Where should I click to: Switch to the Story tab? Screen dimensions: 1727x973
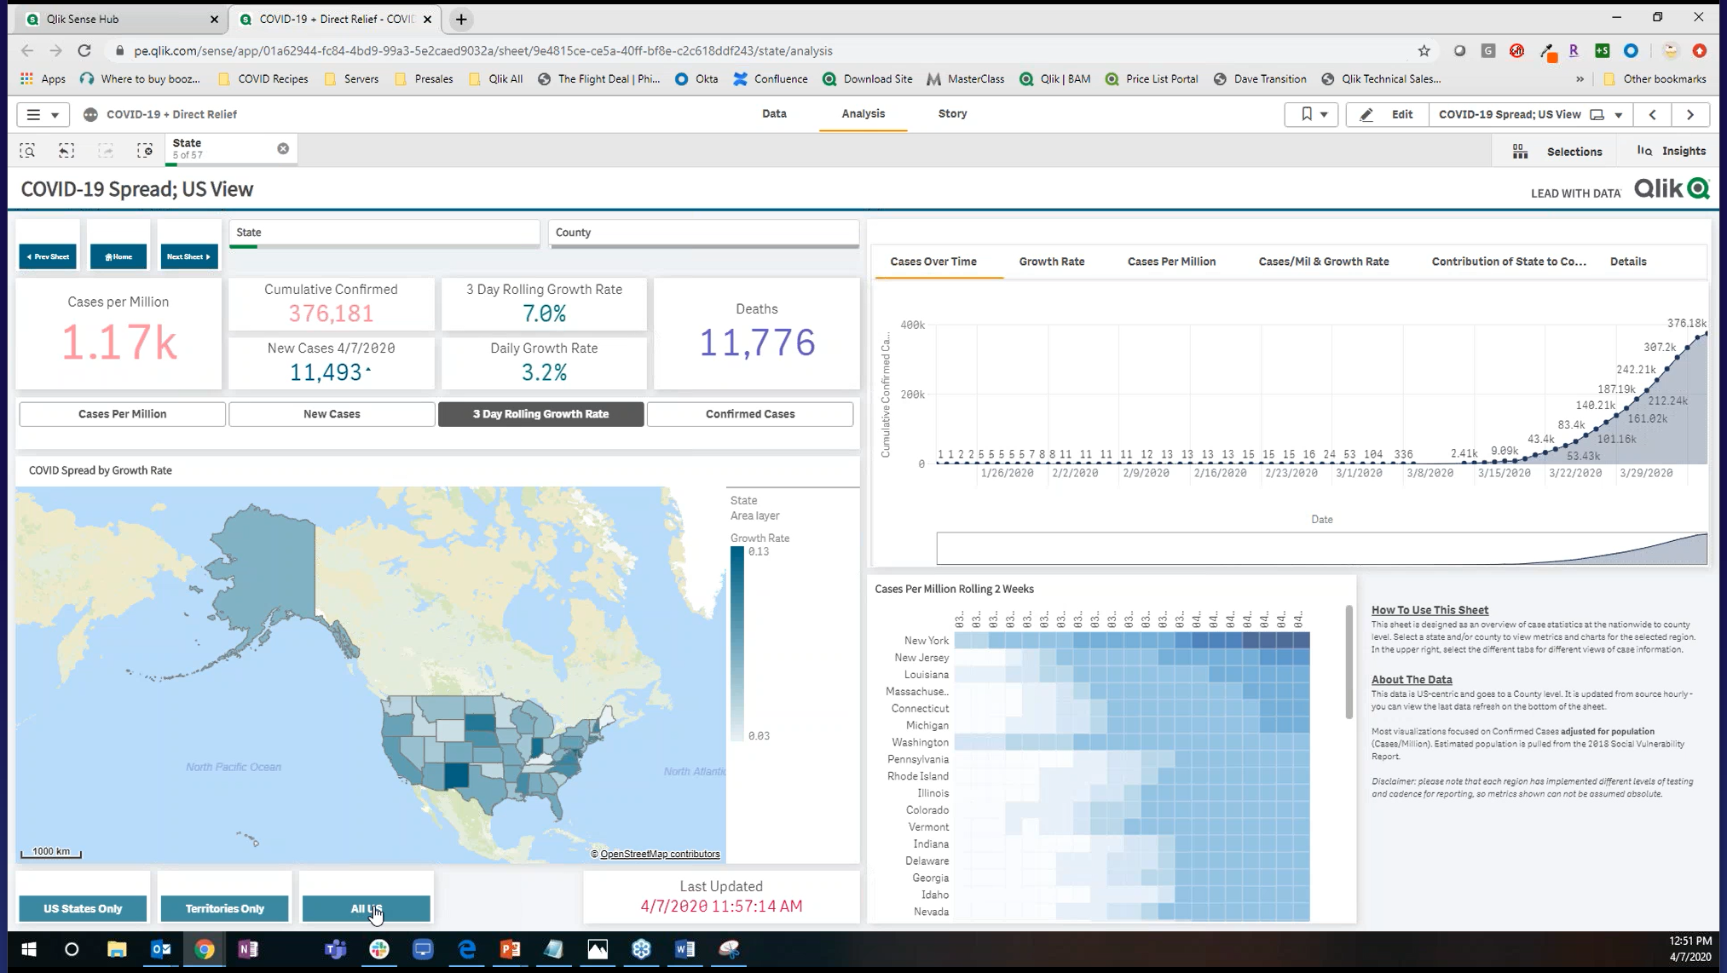(952, 113)
